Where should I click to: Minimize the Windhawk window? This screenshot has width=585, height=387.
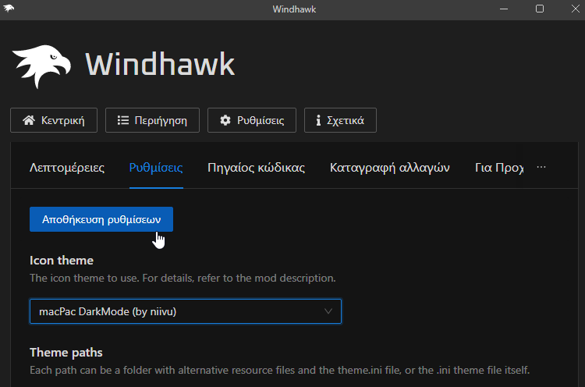(504, 9)
